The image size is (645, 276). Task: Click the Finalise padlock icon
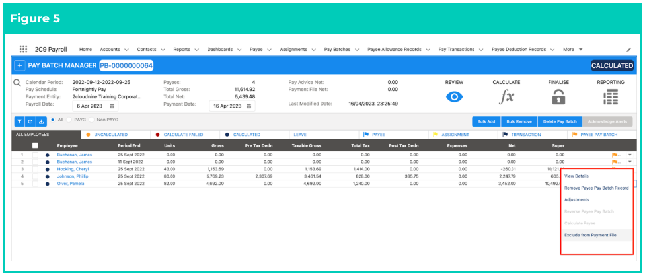coord(558,97)
